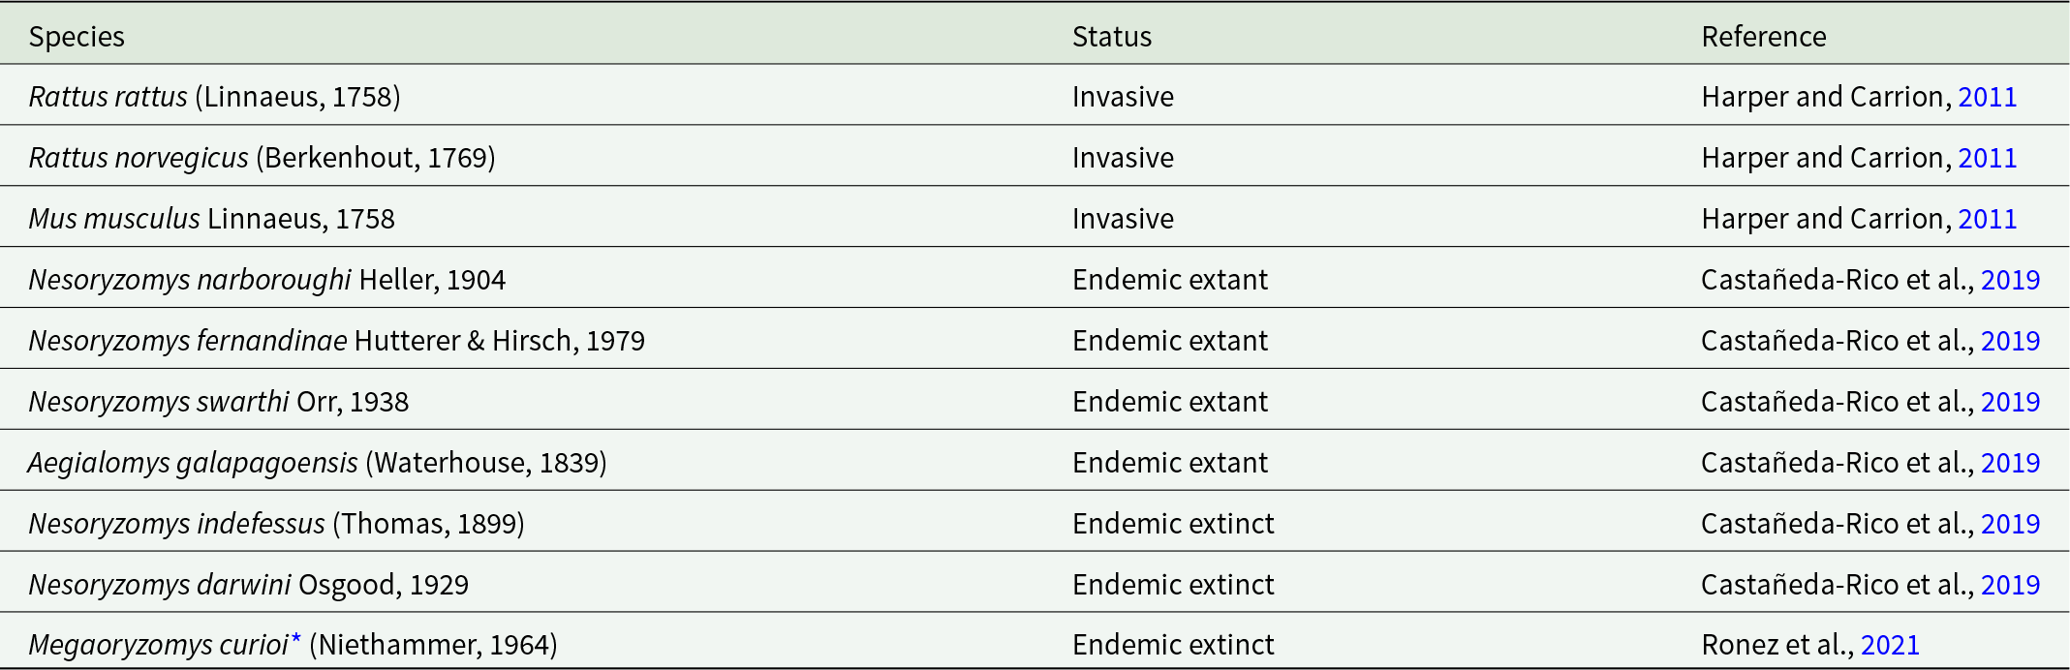Click 2019 reference in Nesoryzomys darwini row
Viewport: 2070px width, 670px height.
click(2010, 585)
